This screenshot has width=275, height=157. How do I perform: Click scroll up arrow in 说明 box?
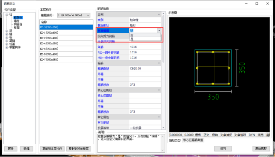163,137
